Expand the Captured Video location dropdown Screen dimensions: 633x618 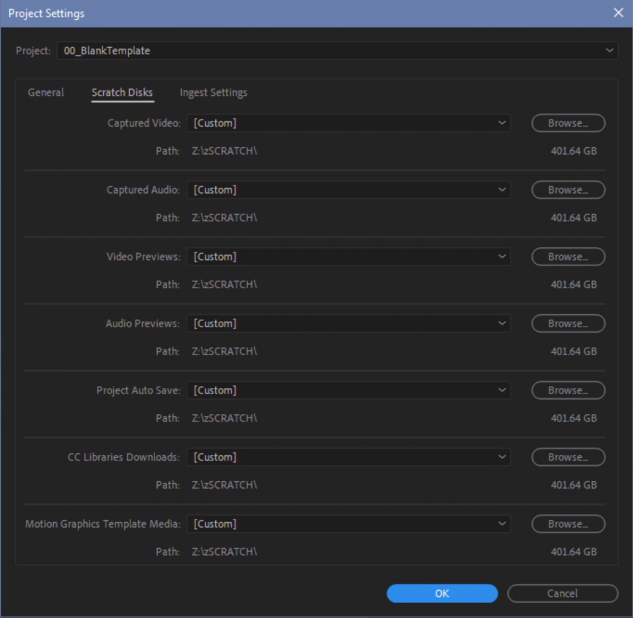pos(349,123)
